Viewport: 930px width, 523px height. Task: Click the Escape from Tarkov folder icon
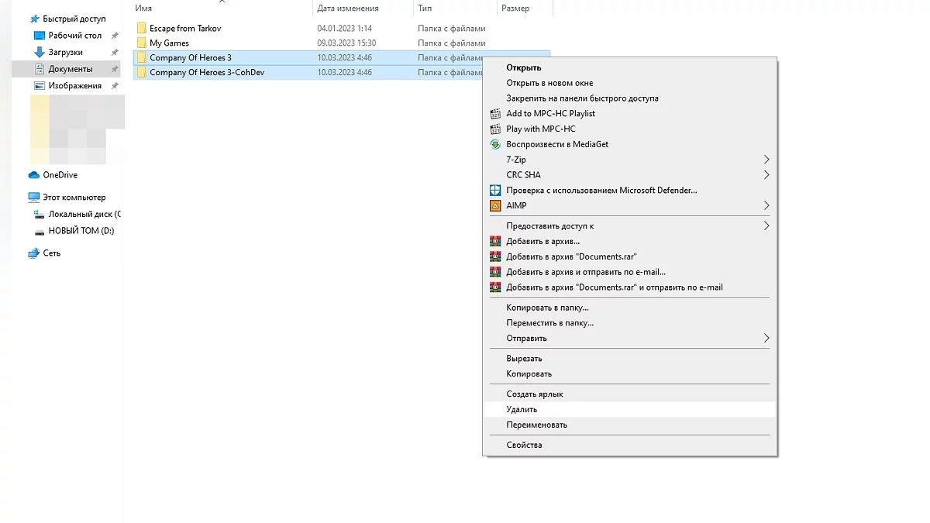click(141, 29)
